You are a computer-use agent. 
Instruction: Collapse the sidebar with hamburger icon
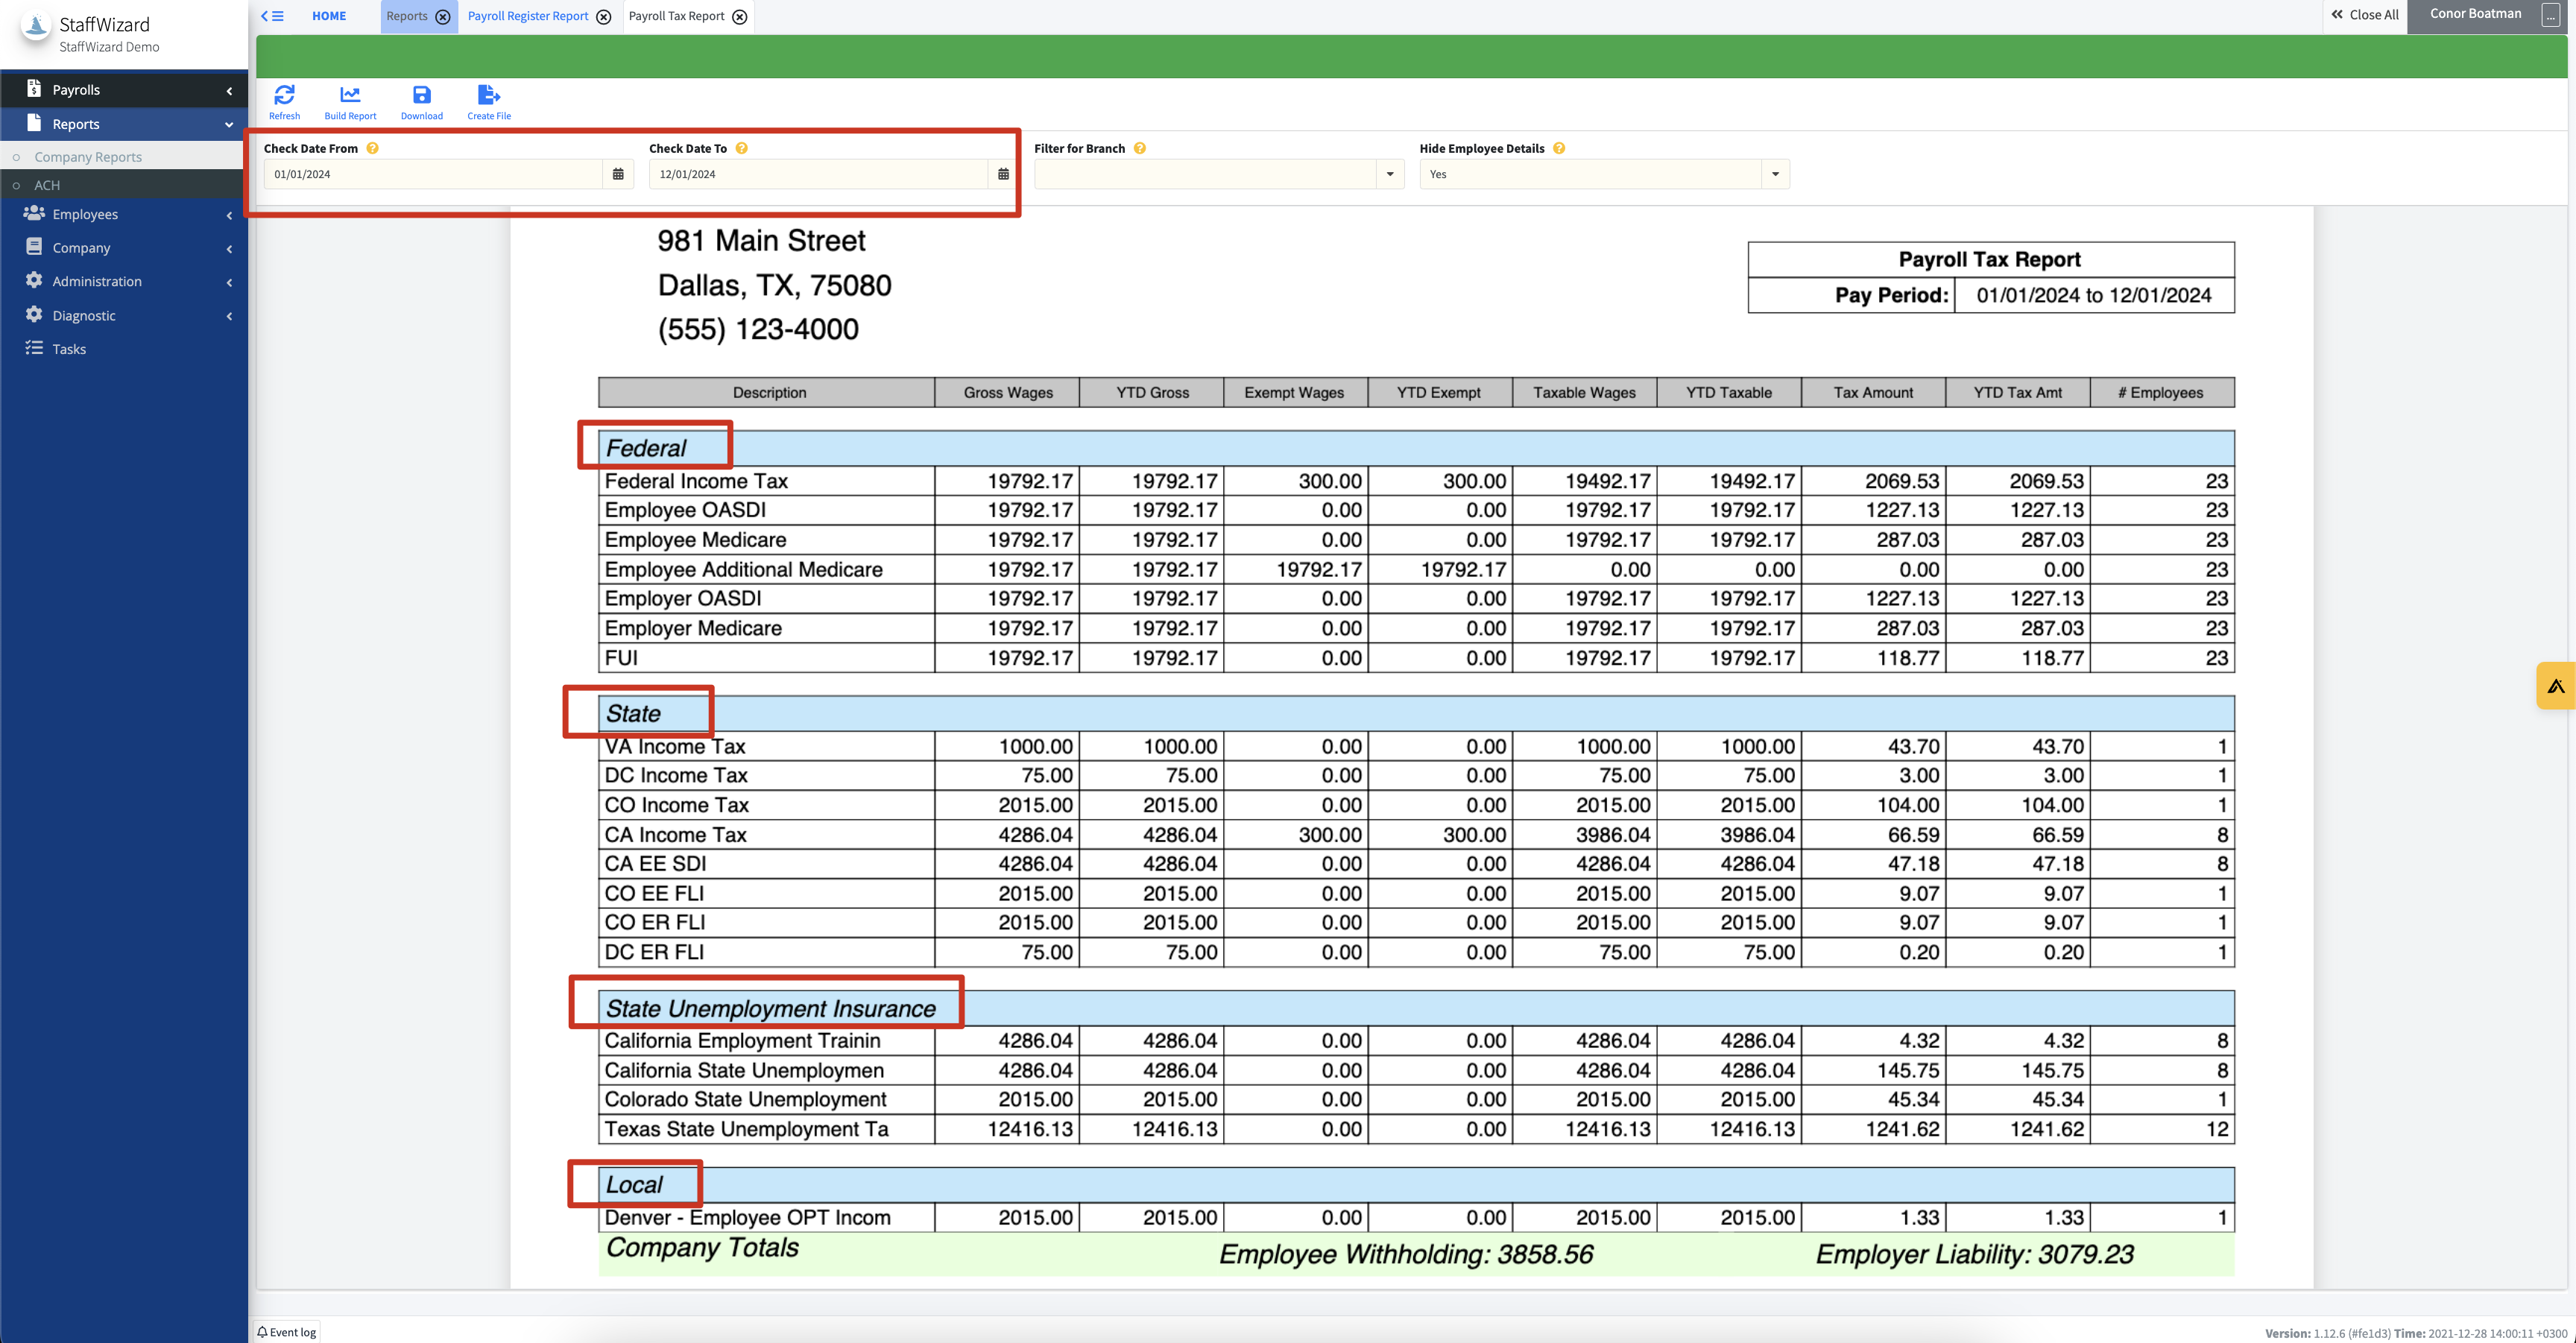click(x=272, y=16)
